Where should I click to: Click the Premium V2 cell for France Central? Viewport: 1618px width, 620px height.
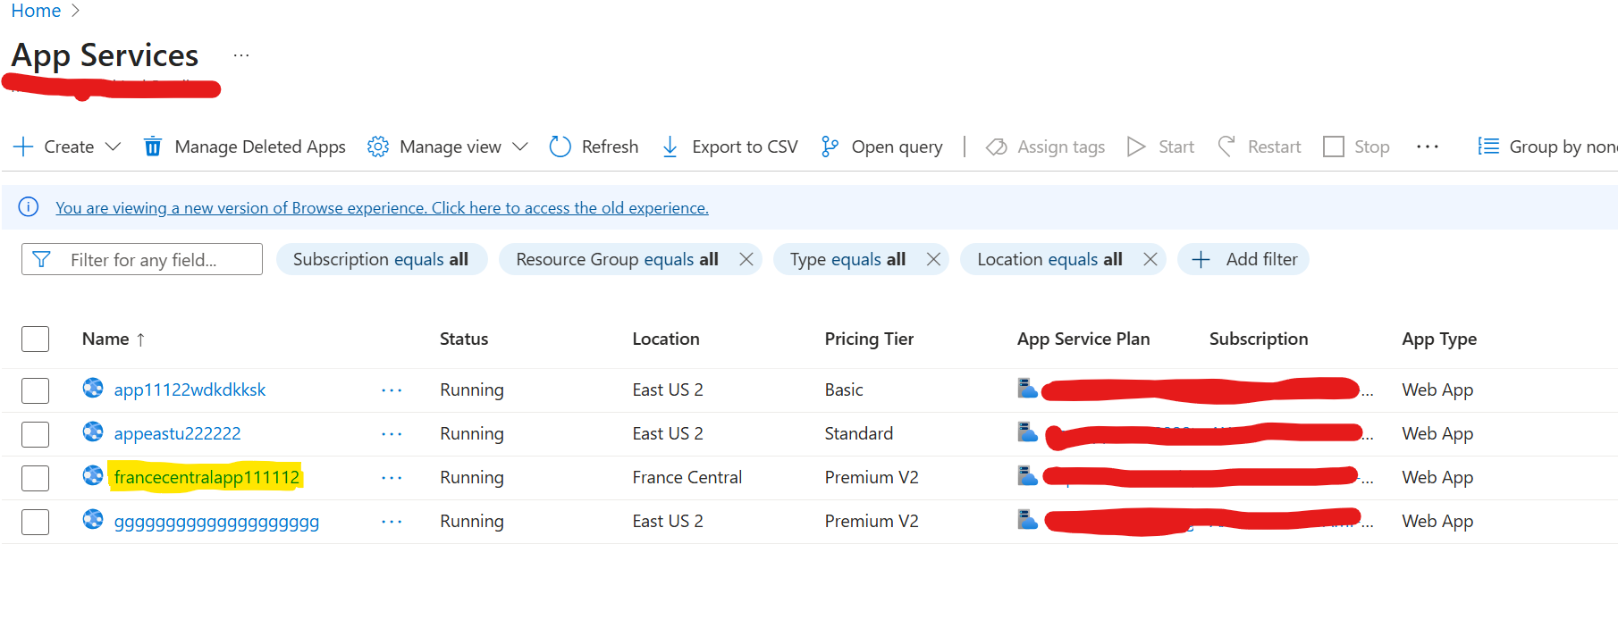click(x=872, y=478)
